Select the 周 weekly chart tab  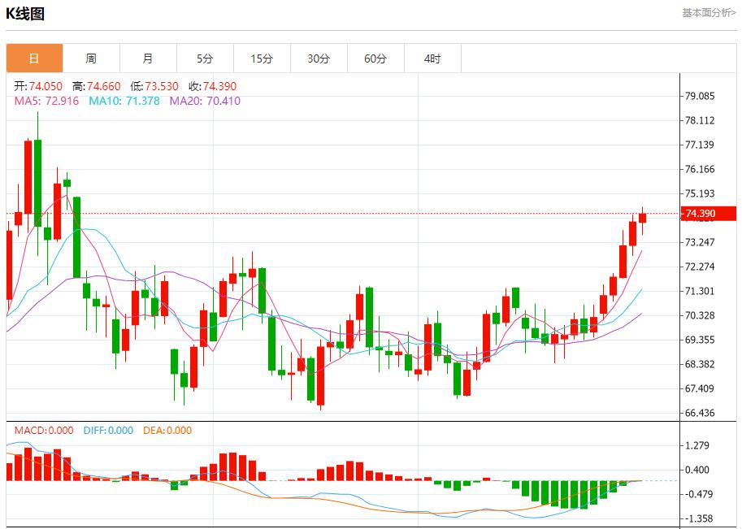pos(91,59)
